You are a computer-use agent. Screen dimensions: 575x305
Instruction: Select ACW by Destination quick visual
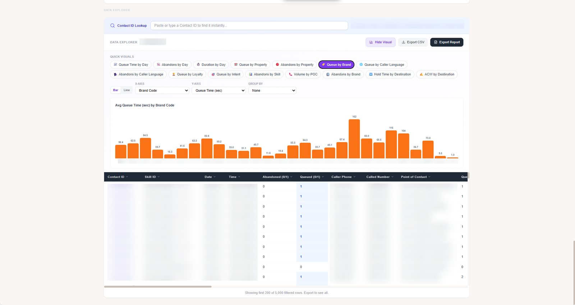tap(437, 74)
